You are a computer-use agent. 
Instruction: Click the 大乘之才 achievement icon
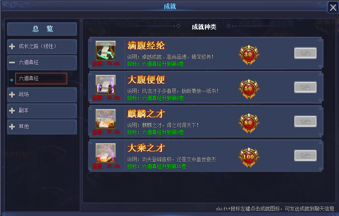coord(105,153)
